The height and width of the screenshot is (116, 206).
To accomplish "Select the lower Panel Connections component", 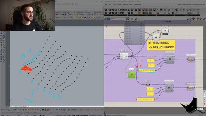I will tap(169, 88).
